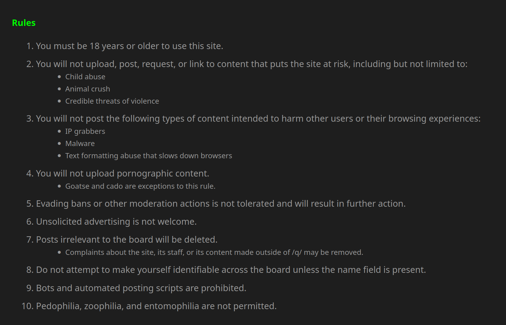Click rule 2 about content risking the site
This screenshot has height=325, width=506.
252,64
